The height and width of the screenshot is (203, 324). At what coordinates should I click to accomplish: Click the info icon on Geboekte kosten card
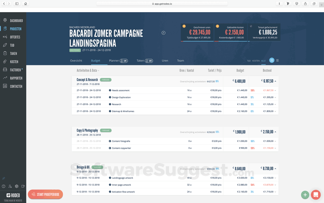point(217,26)
